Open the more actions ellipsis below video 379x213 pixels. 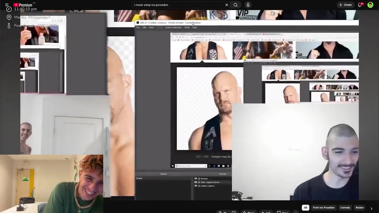pos(296,212)
